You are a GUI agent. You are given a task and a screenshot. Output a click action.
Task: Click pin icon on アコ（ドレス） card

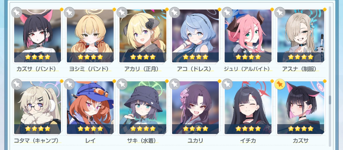[174, 12]
